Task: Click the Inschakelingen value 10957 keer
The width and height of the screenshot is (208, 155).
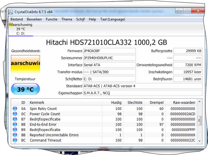Action: (x=188, y=72)
